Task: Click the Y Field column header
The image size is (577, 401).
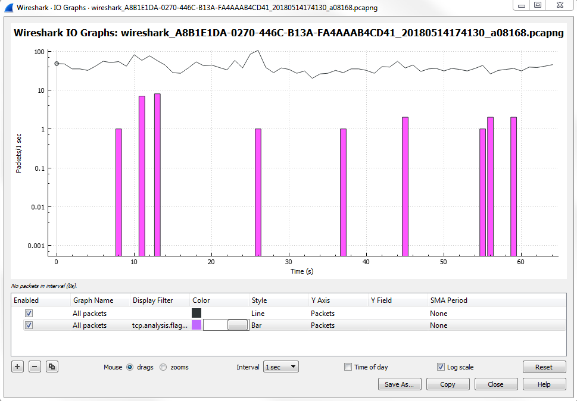Action: pyautogui.click(x=398, y=300)
